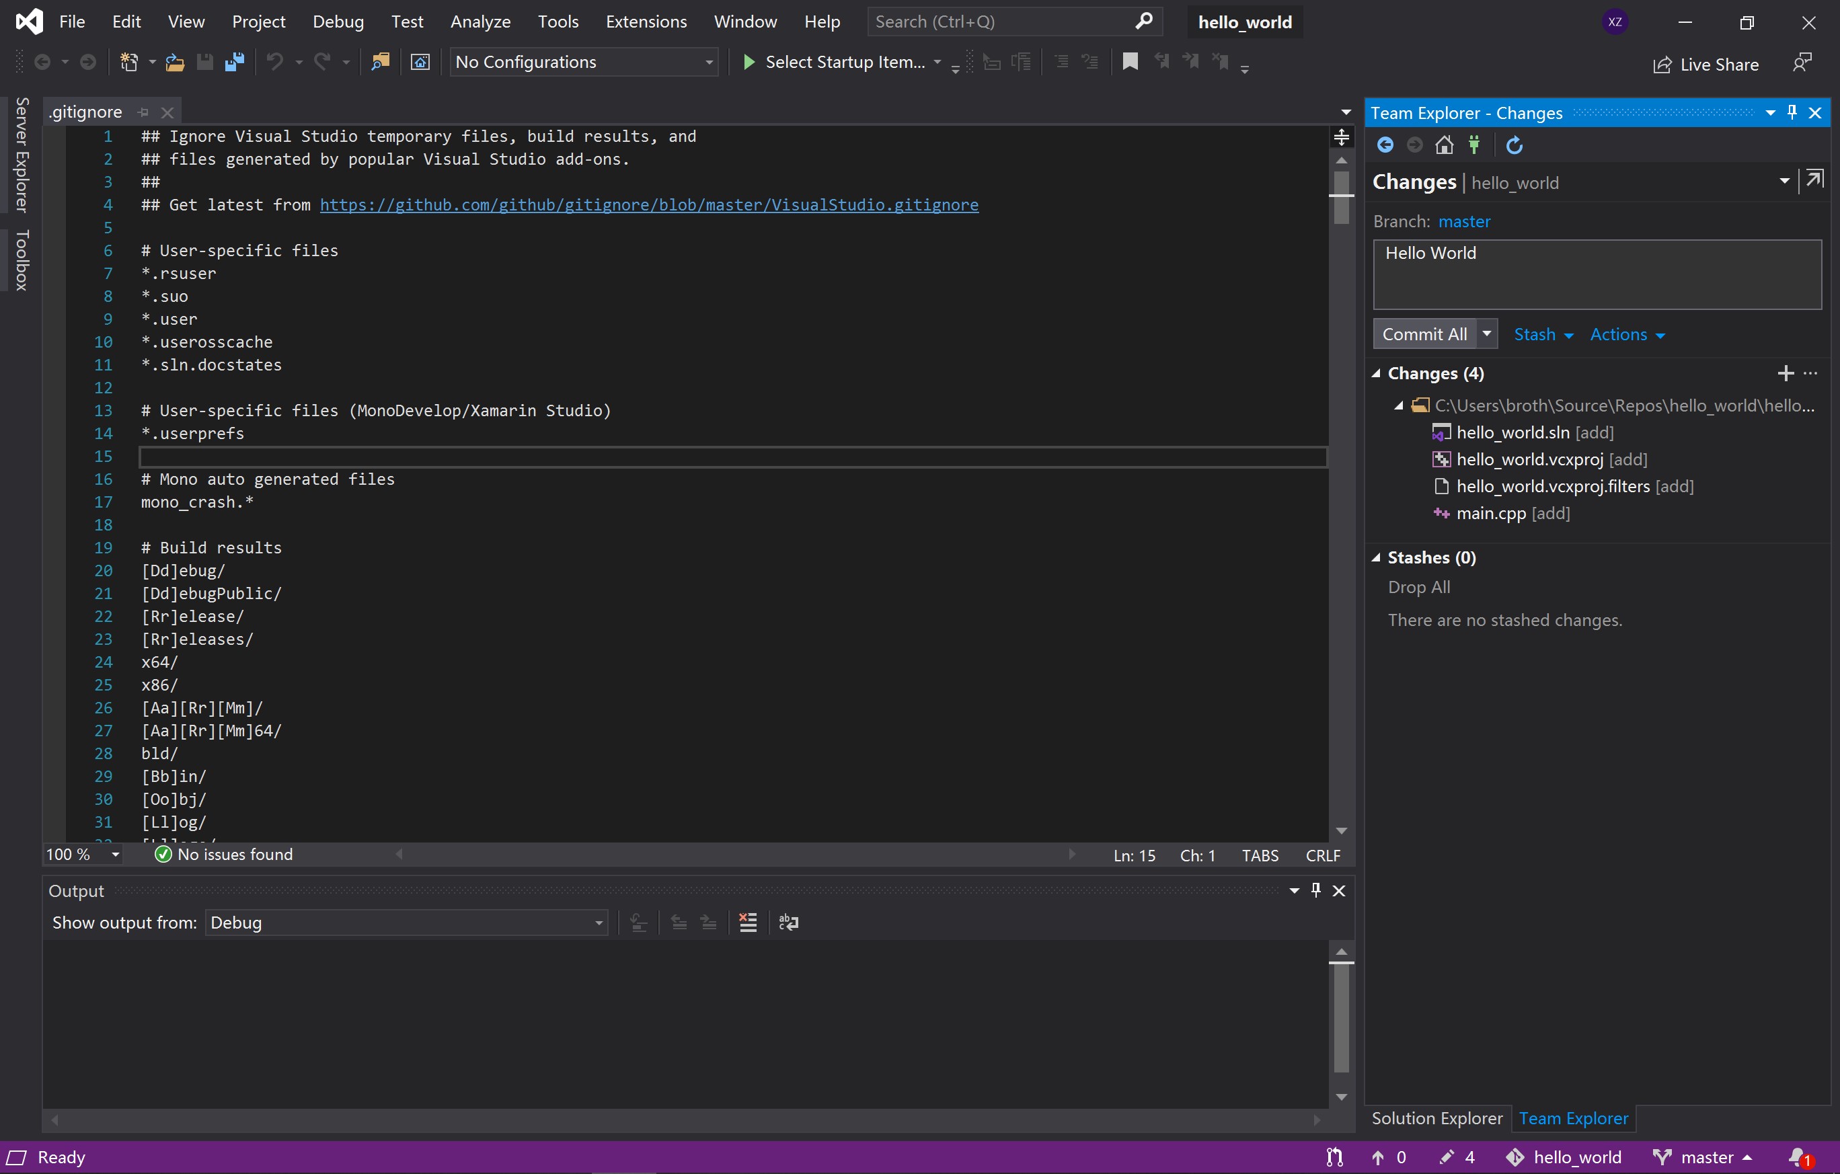Open the File menu

pos(72,22)
